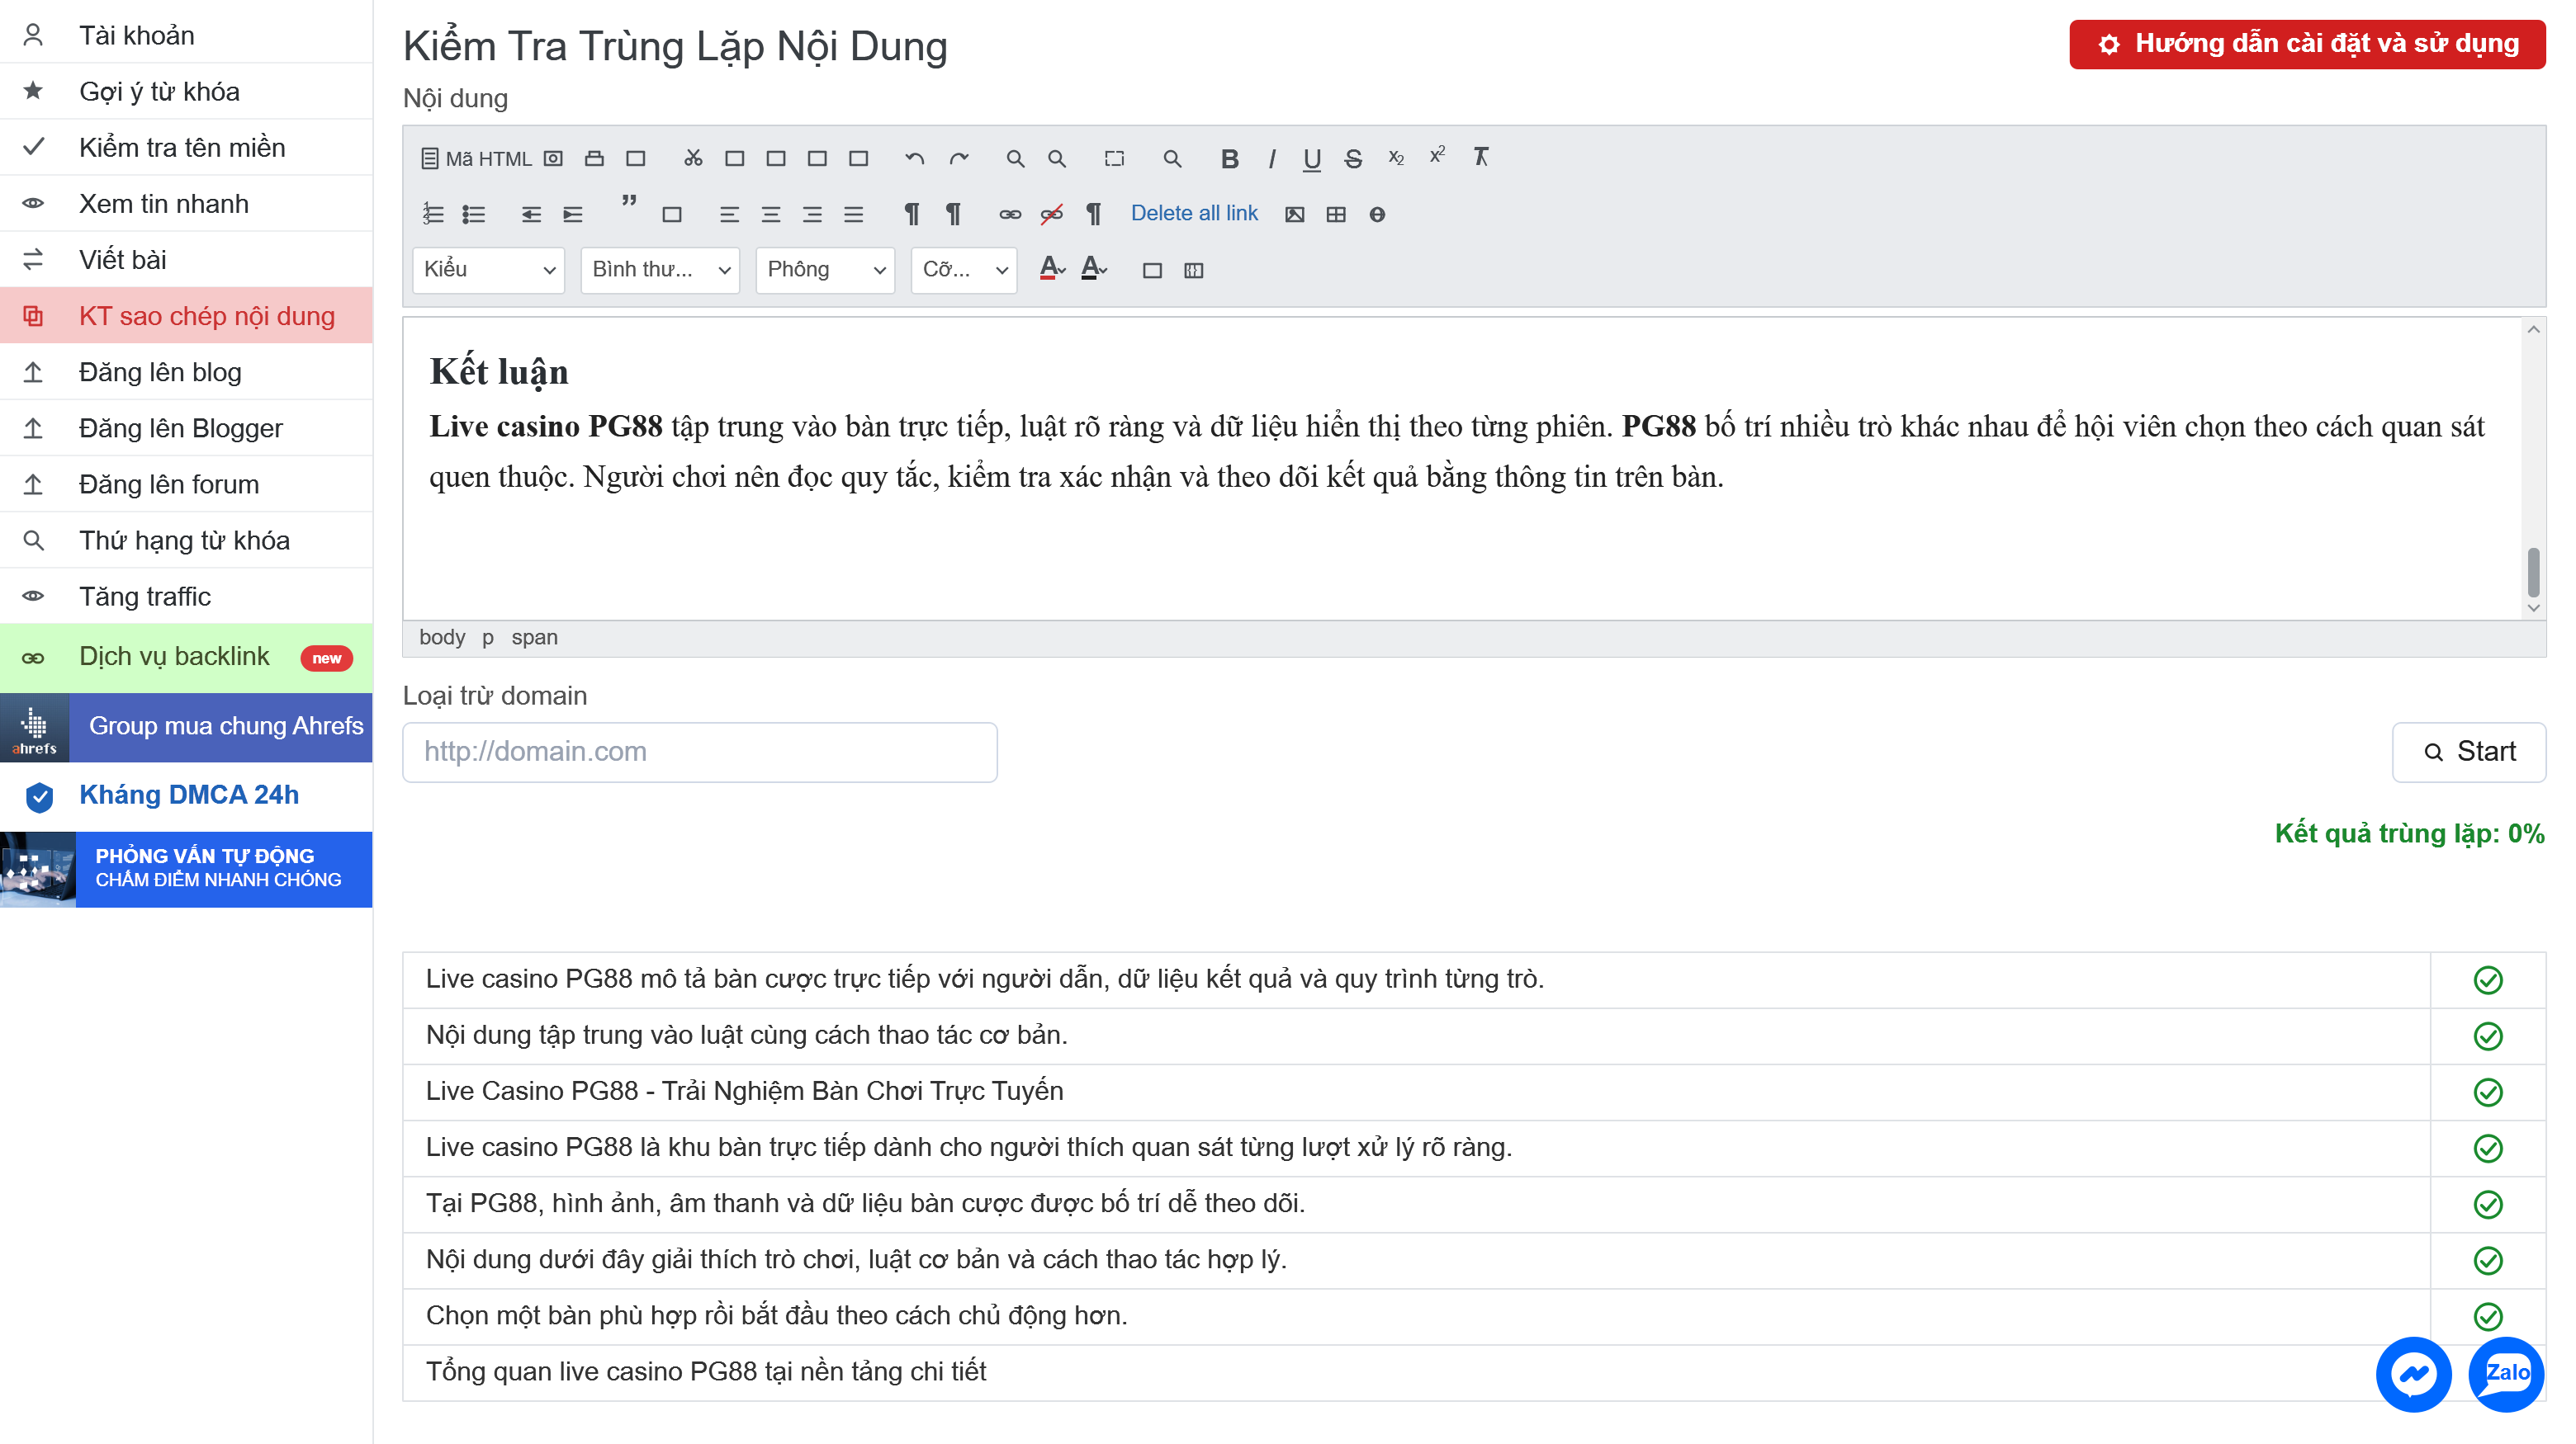Open Xem tin nhanh menu item
Screen dimensions: 2576x1444
pos(186,203)
